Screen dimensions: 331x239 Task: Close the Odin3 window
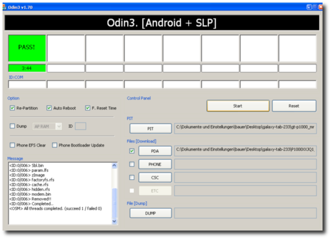pyautogui.click(x=321, y=7)
